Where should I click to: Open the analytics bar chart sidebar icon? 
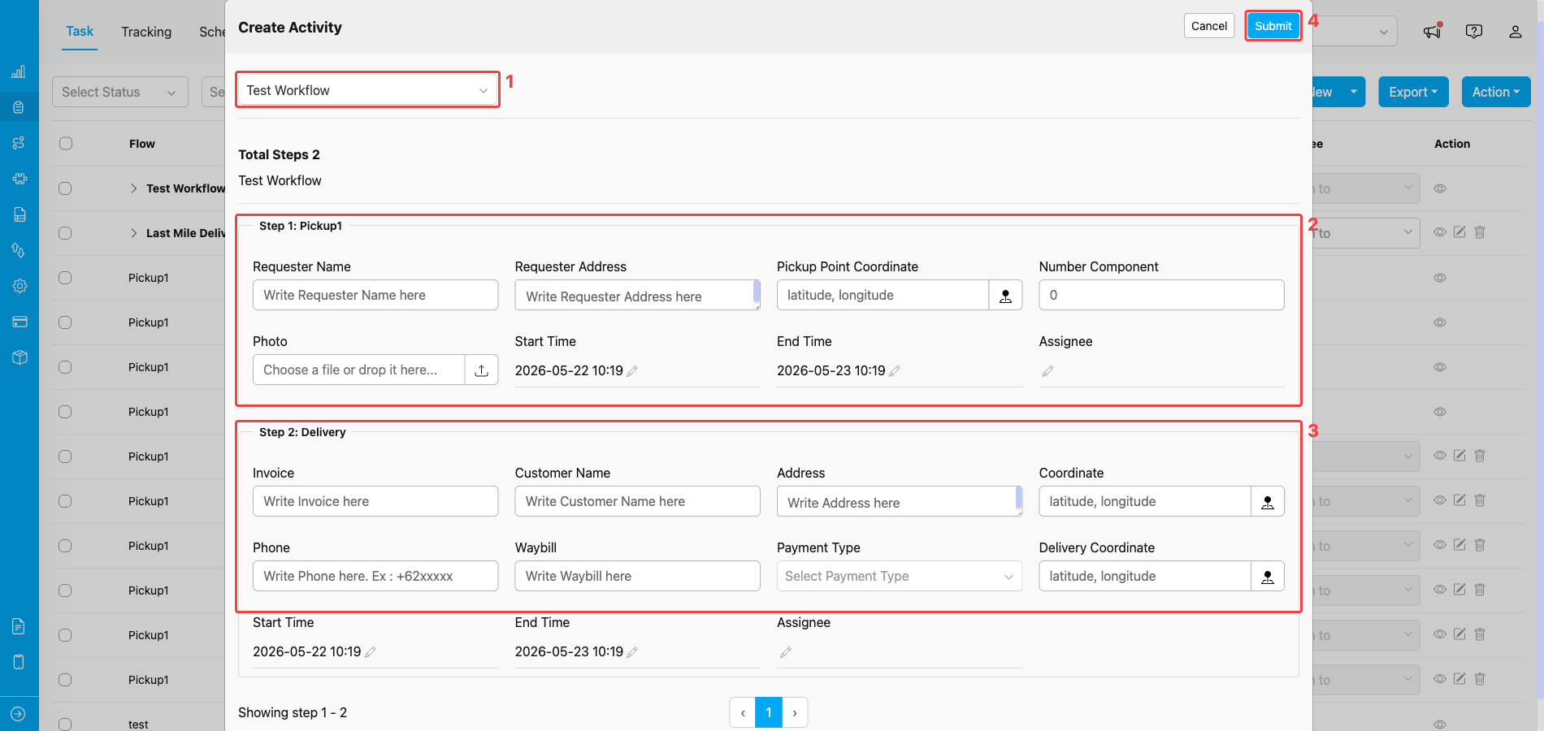coord(19,71)
